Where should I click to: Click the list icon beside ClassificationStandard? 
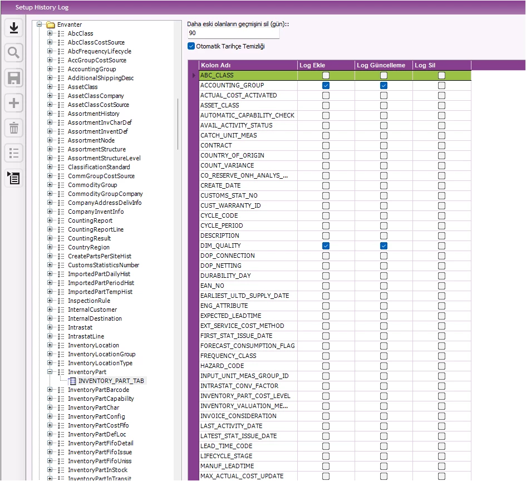pyautogui.click(x=61, y=167)
